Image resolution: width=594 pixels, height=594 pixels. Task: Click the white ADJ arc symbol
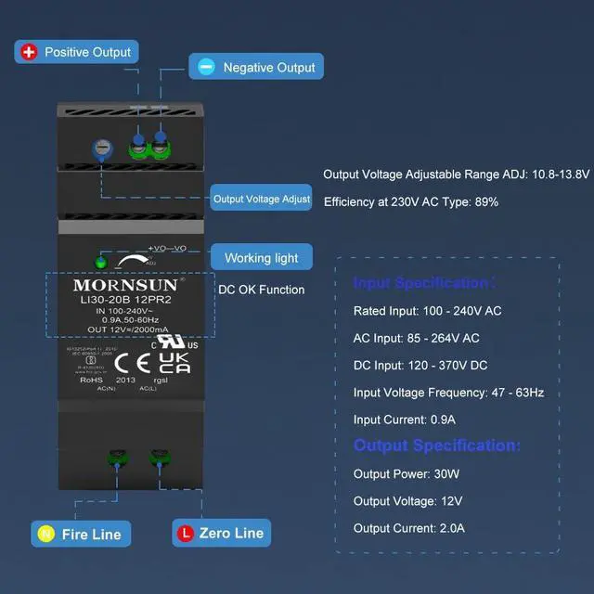click(x=133, y=261)
